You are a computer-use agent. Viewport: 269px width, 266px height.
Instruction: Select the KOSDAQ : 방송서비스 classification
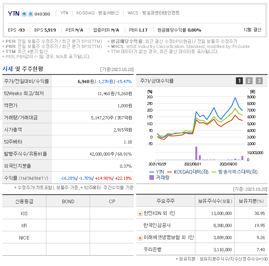97,13
